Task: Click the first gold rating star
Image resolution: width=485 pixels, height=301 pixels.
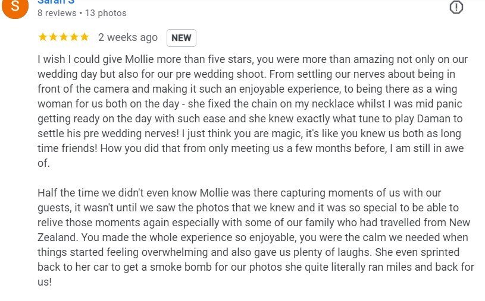Action: click(x=43, y=37)
